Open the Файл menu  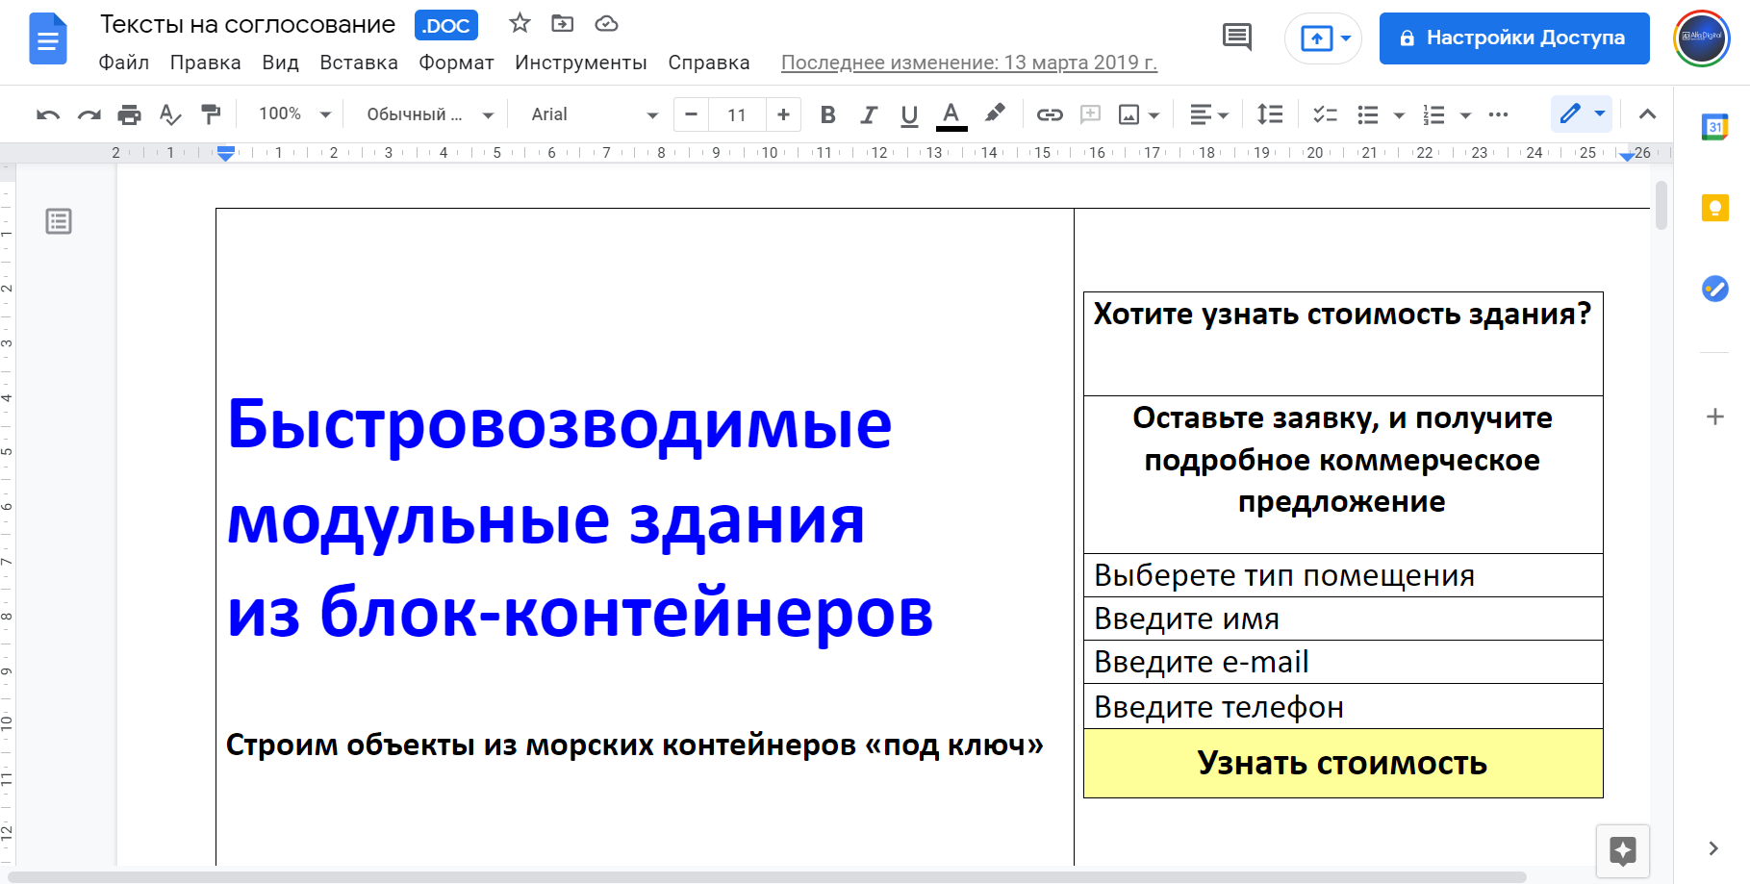[124, 63]
